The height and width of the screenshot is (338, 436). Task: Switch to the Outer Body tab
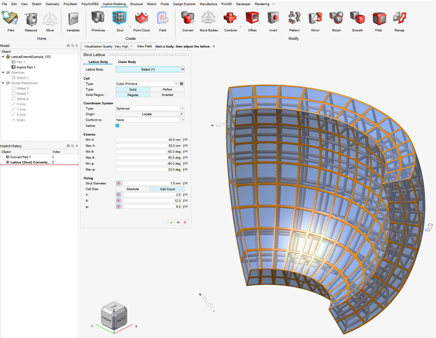click(x=127, y=62)
